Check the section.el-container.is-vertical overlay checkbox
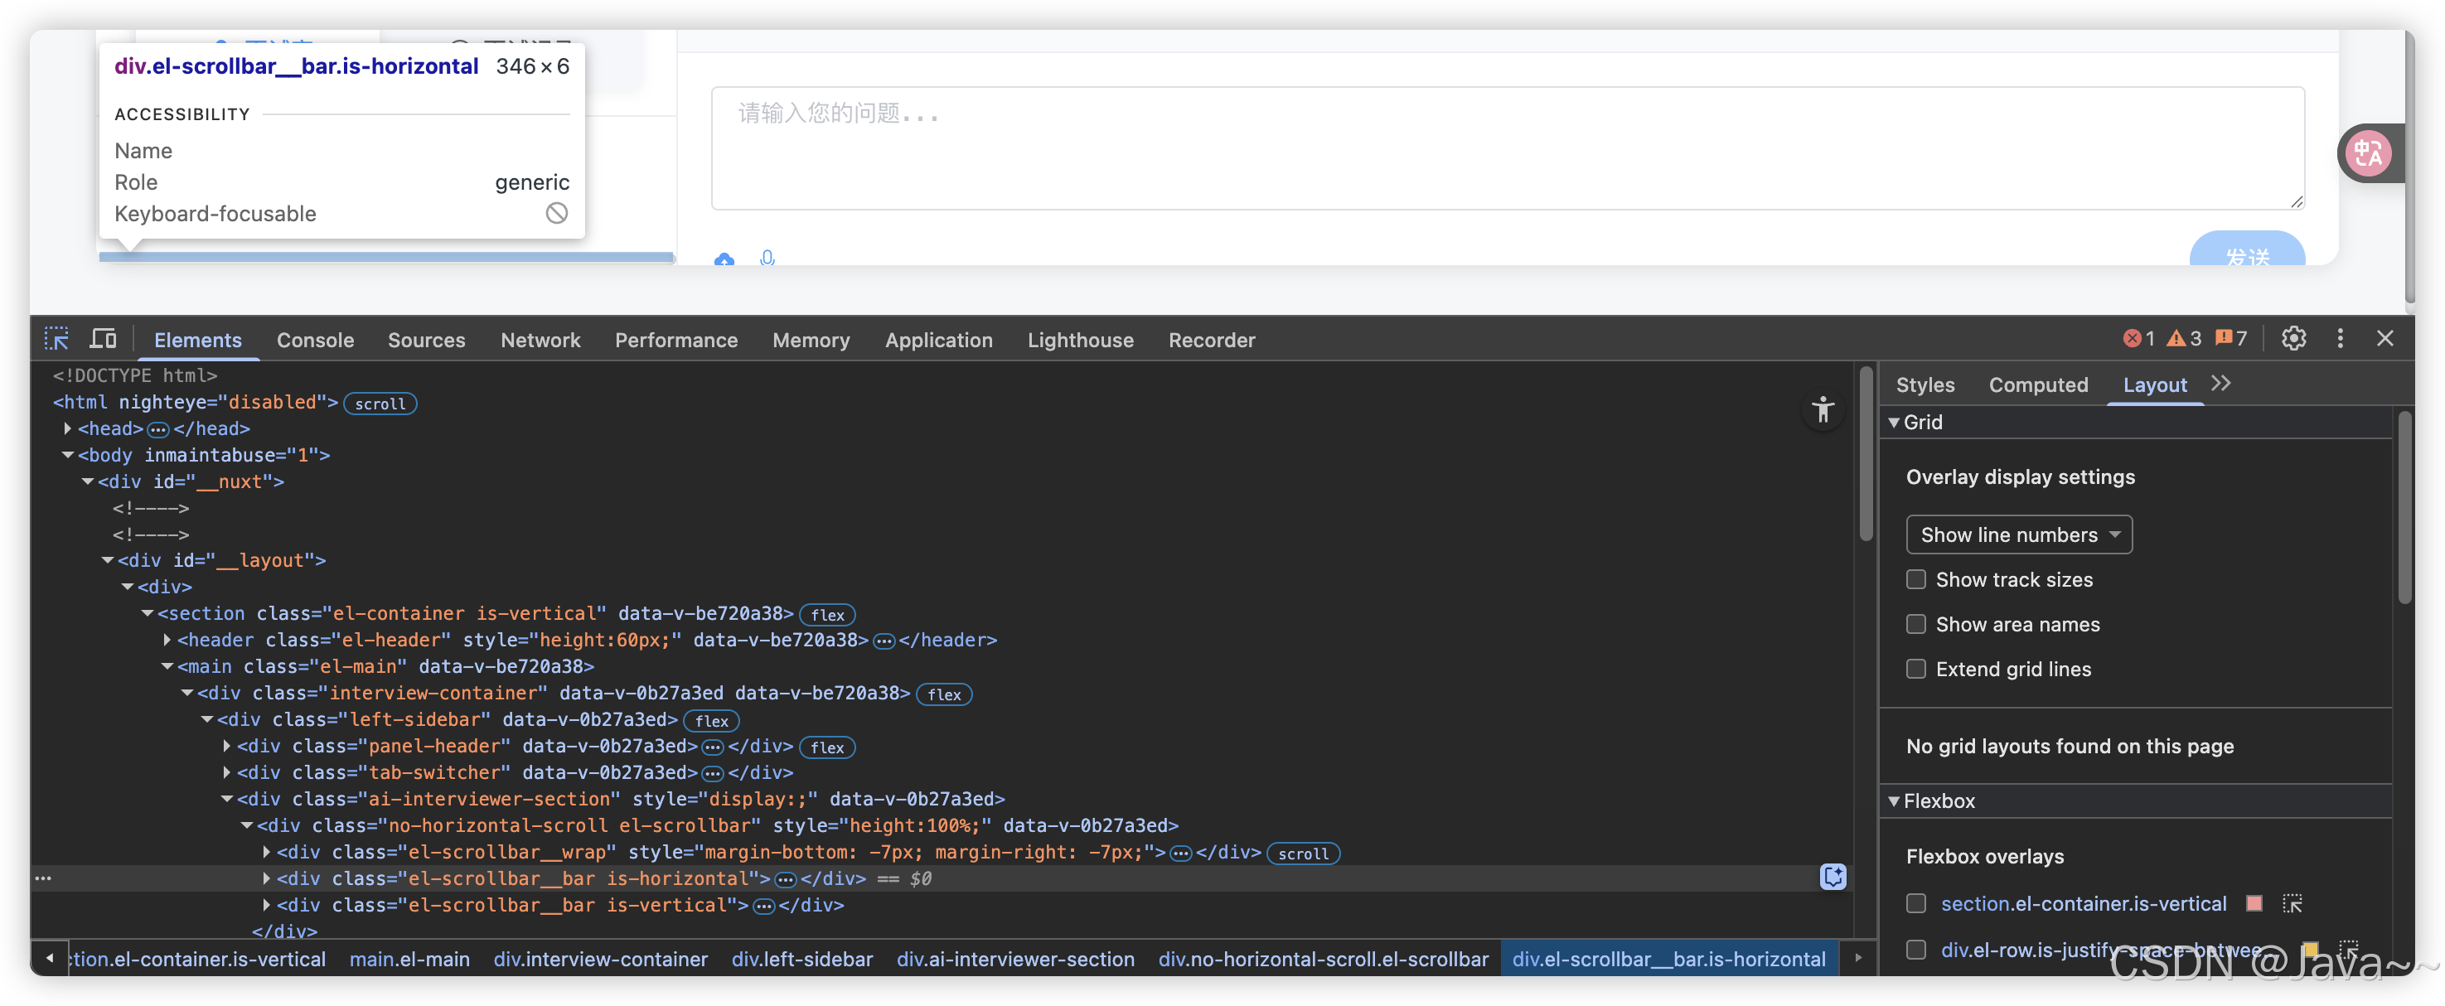 point(1915,903)
